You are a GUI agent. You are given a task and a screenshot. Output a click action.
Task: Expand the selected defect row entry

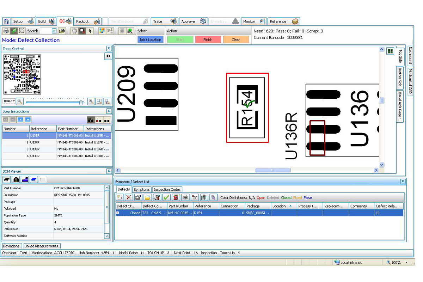(118, 212)
